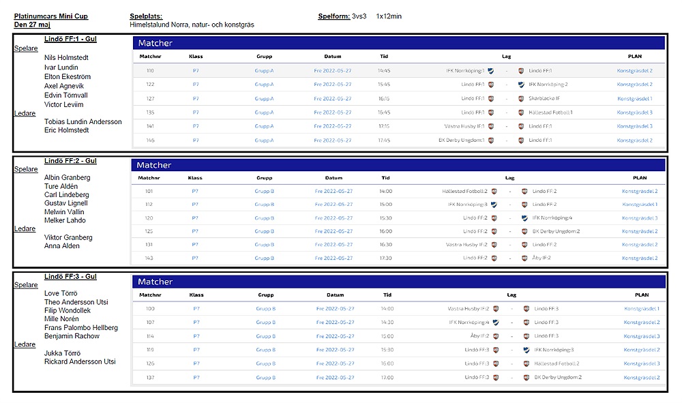Select the Västra Husby IF:2 crest in match 100

(496, 309)
